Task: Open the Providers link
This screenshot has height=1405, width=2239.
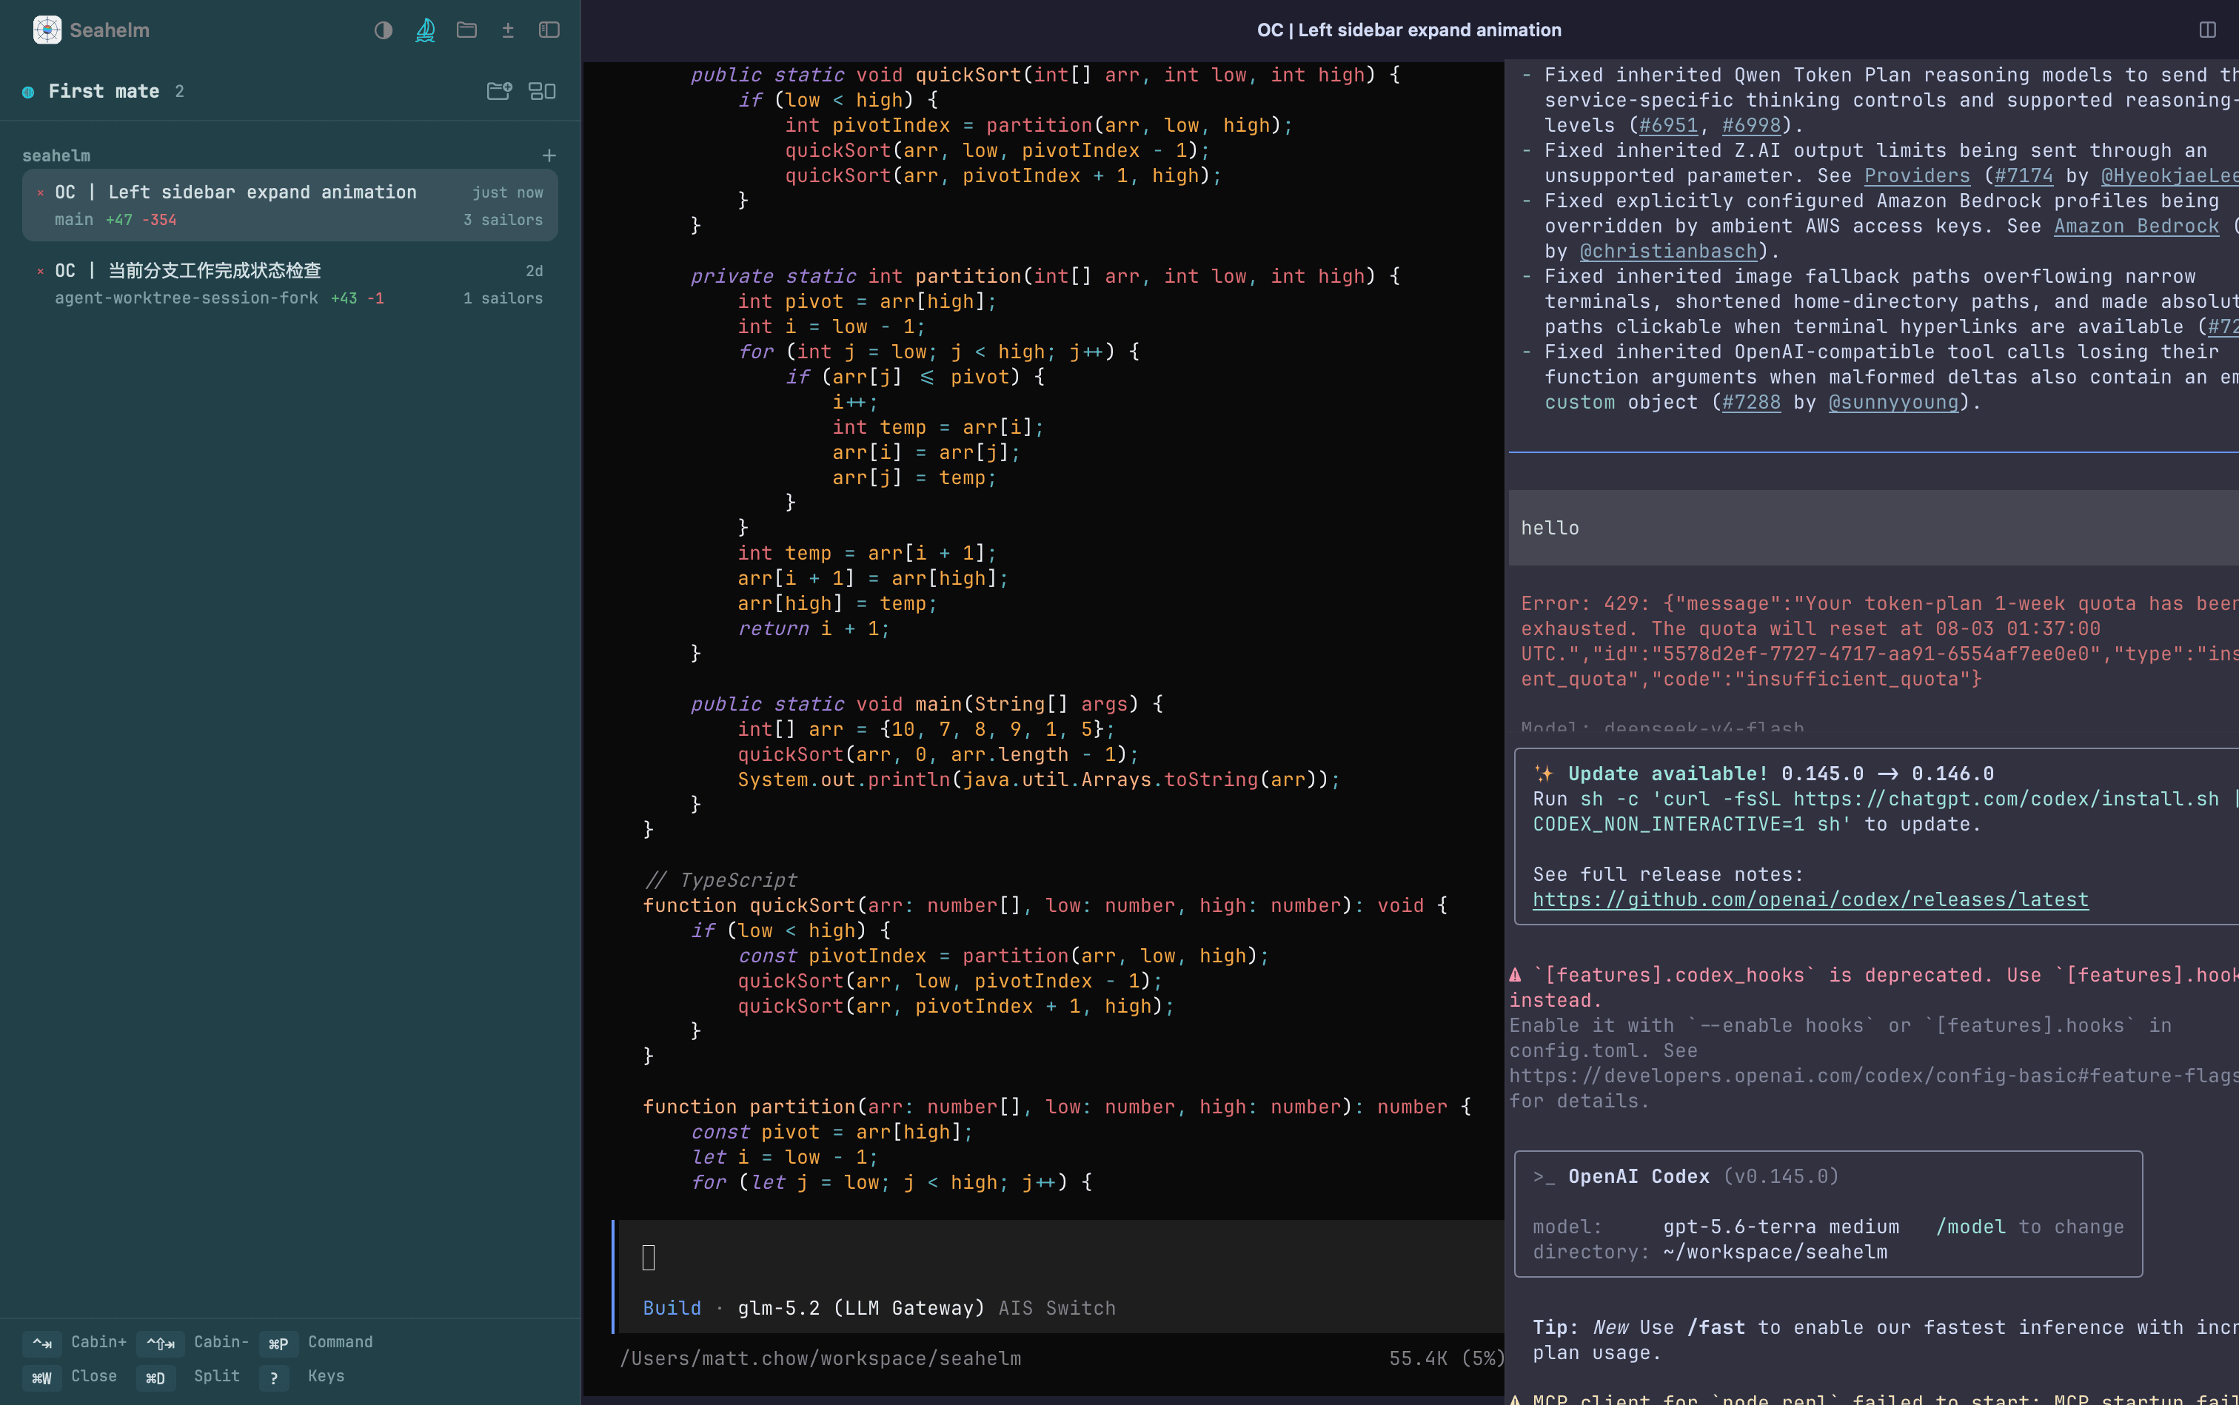Action: [x=1916, y=175]
